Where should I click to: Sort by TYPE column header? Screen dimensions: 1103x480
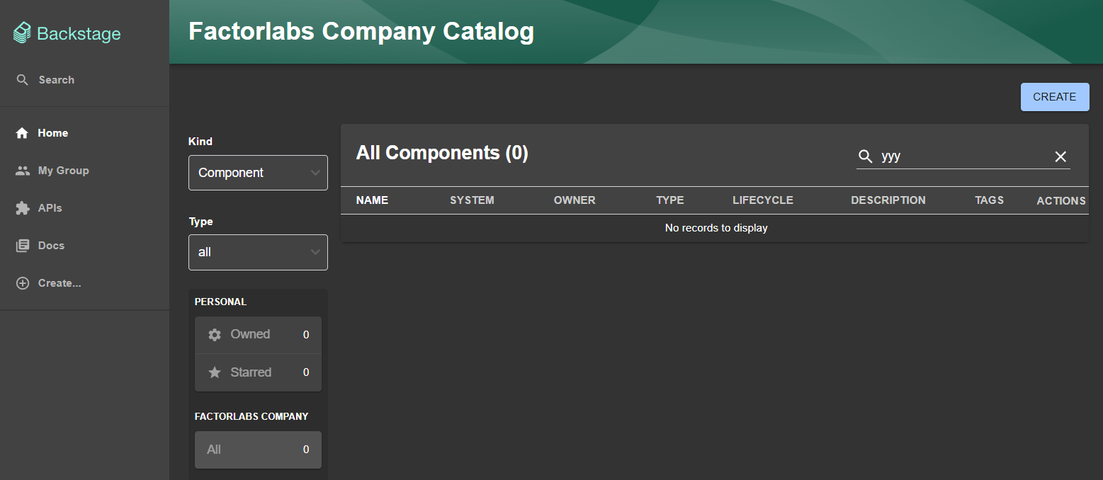pos(670,200)
